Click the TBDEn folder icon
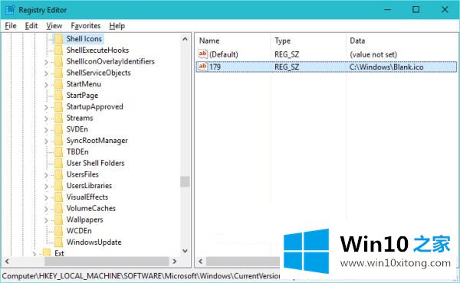This screenshot has height=283, width=460. click(x=59, y=152)
